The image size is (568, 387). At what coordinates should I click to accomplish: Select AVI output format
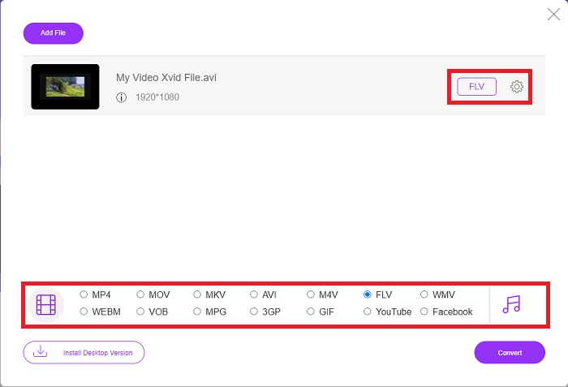click(x=254, y=295)
